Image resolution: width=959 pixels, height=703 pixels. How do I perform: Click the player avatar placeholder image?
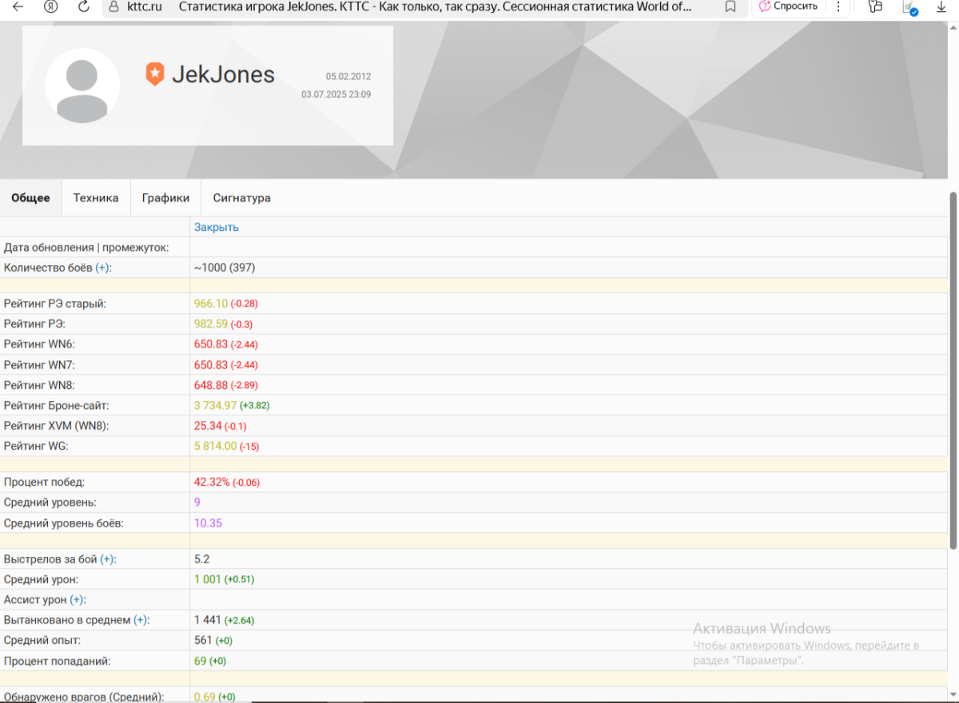coord(82,85)
